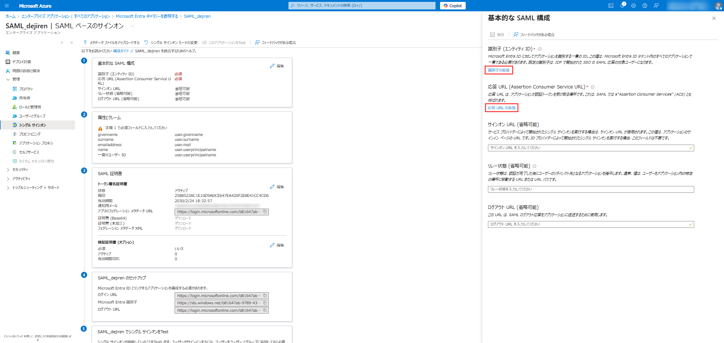
Task: Copy the アプリのフェデレーション メタデータ URL
Action: click(265, 212)
